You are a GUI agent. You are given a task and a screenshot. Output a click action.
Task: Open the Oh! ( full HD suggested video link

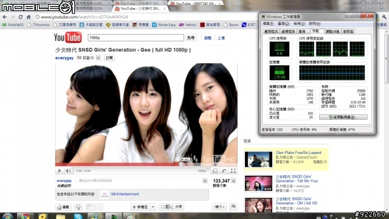click(297, 201)
